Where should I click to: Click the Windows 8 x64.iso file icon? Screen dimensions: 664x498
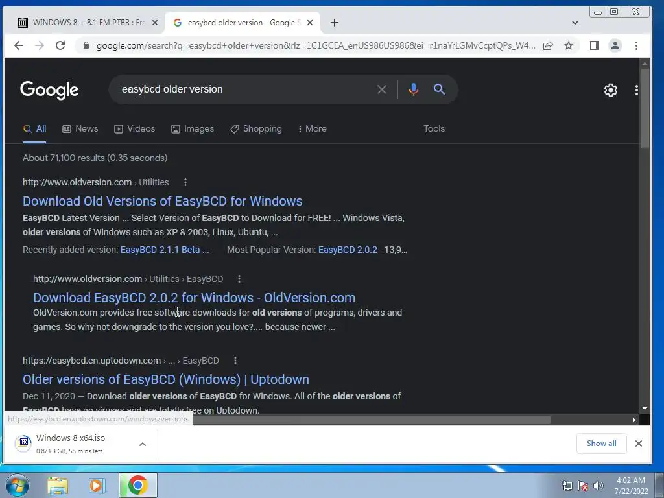pyautogui.click(x=23, y=444)
